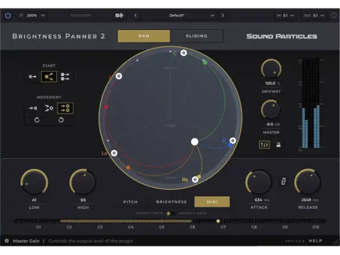Toggle the plugin power button
Viewport: 340px width, 255px height.
(x=8, y=15)
